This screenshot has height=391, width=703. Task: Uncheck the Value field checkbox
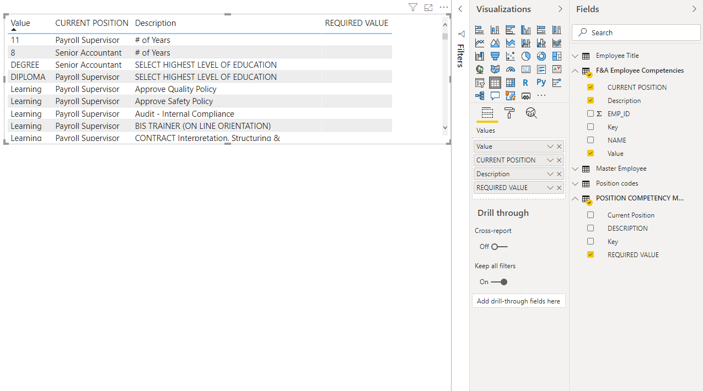[x=591, y=153]
